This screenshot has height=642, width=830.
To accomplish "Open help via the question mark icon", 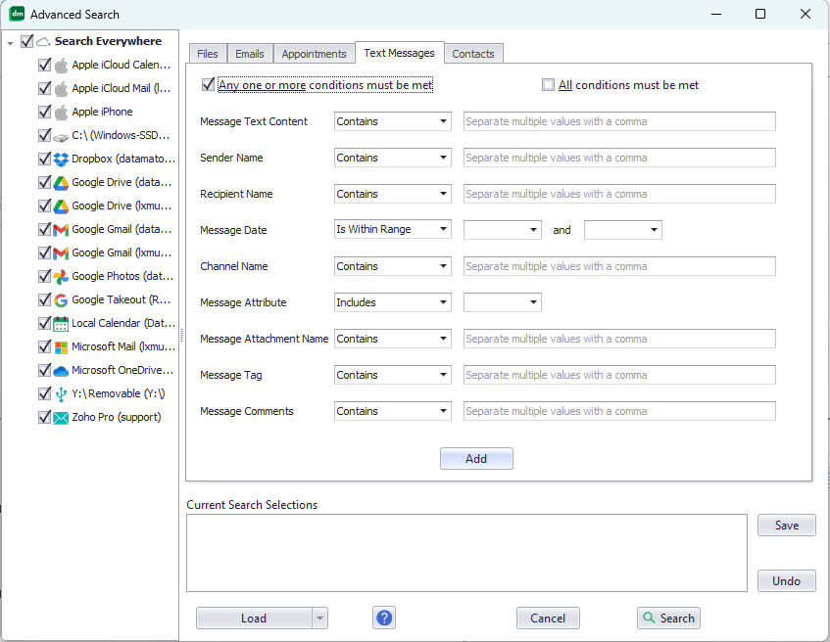I will (383, 618).
